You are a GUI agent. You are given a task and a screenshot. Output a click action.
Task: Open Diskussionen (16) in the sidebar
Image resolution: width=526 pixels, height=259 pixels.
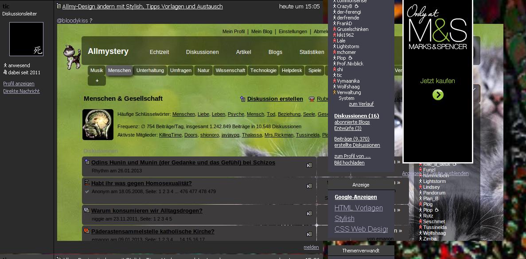(357, 116)
